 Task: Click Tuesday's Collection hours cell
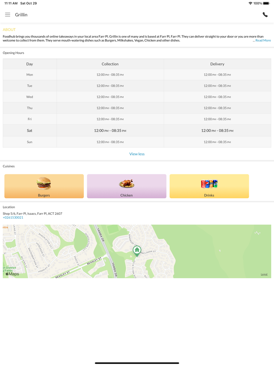click(110, 86)
